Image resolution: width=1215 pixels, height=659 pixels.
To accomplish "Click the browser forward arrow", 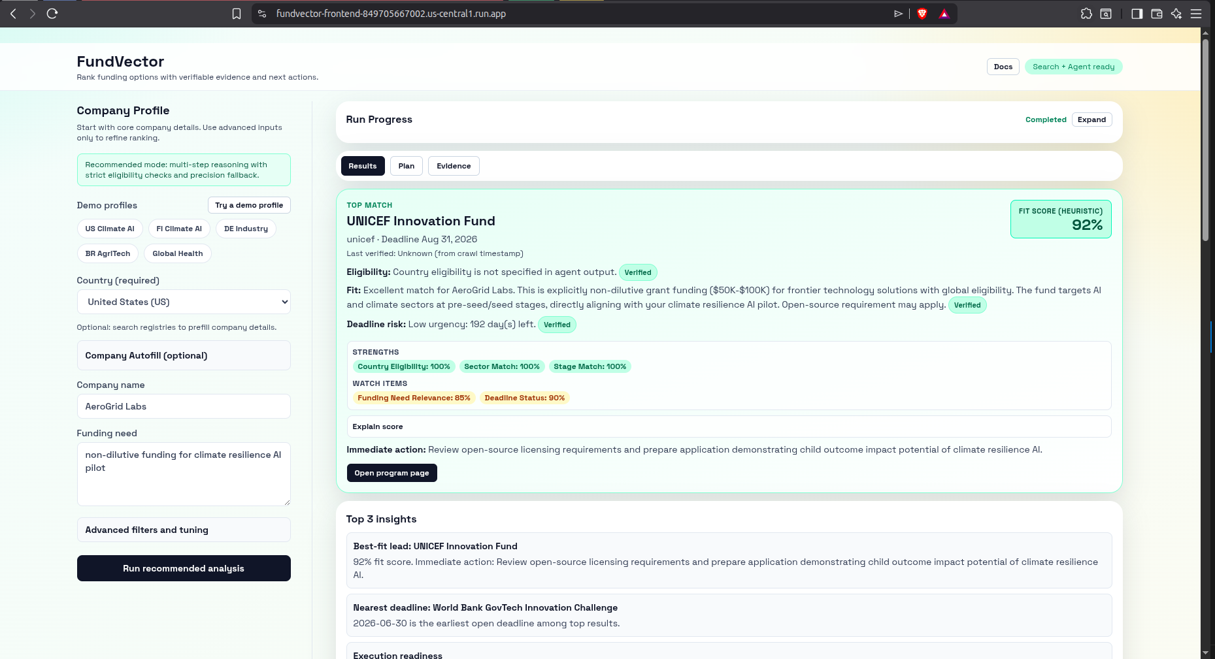I will [32, 14].
